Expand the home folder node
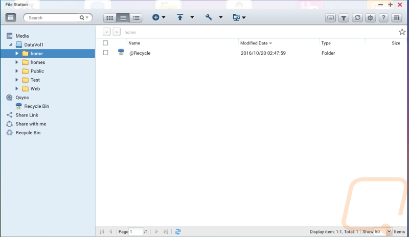409x237 pixels. tap(17, 54)
